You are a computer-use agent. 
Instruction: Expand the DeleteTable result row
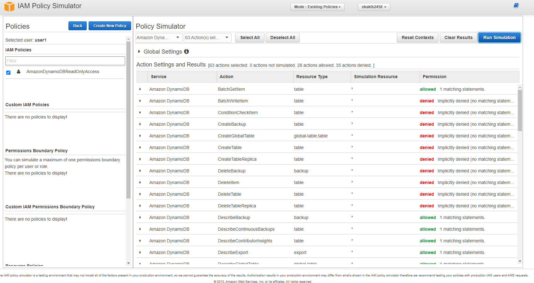click(140, 194)
